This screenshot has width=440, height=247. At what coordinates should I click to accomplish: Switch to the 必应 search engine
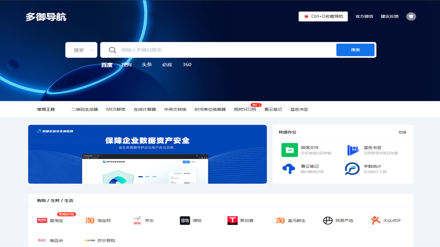pyautogui.click(x=167, y=64)
